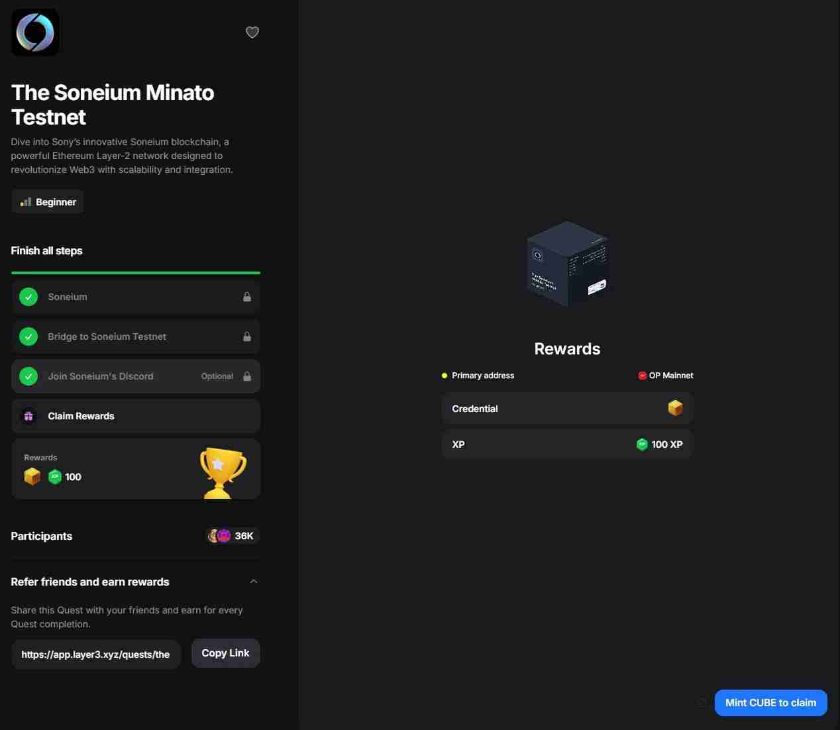This screenshot has height=730, width=840.
Task: Click the Primary address label
Action: tap(483, 376)
